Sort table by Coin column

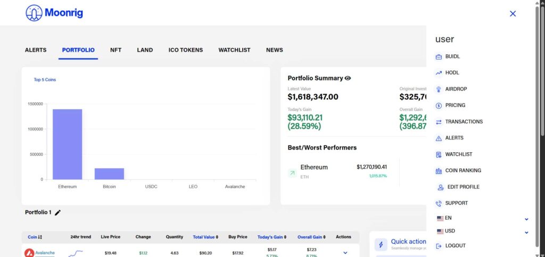[x=35, y=237]
